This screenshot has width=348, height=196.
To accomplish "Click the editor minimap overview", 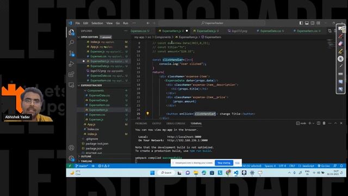I will [x=331, y=43].
